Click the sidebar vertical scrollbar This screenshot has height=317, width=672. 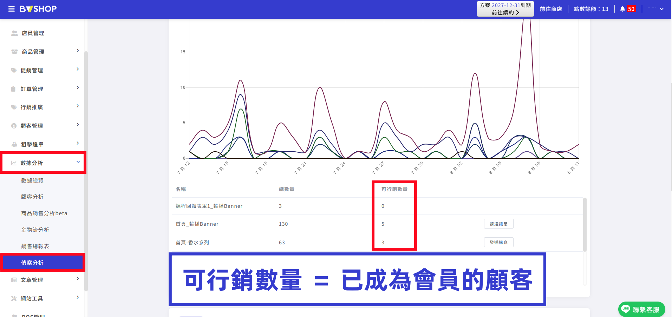(86, 171)
